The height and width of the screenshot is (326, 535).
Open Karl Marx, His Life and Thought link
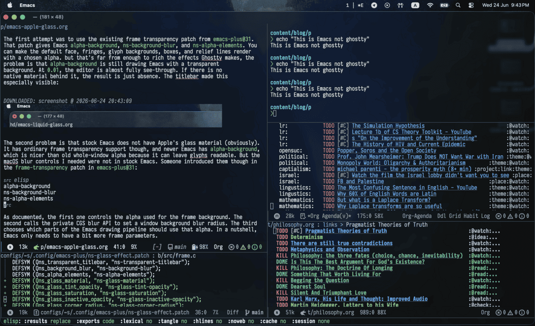(x=359, y=299)
